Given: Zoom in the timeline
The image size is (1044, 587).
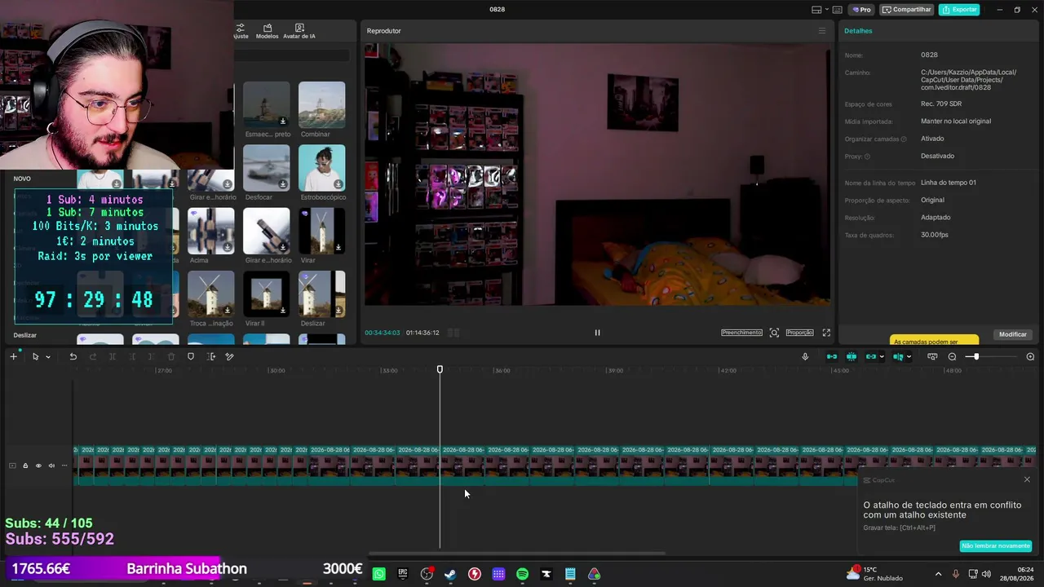Looking at the screenshot, I should [1030, 356].
